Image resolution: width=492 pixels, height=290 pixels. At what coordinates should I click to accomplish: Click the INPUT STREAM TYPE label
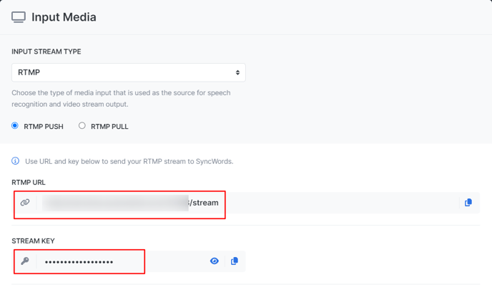[x=46, y=52]
